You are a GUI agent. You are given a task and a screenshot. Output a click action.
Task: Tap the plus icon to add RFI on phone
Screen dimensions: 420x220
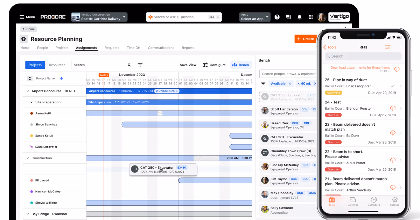pos(400,47)
